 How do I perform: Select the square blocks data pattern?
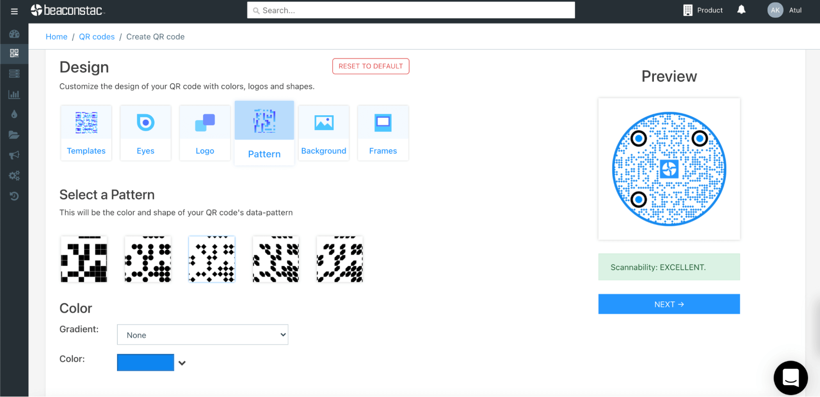tap(84, 259)
